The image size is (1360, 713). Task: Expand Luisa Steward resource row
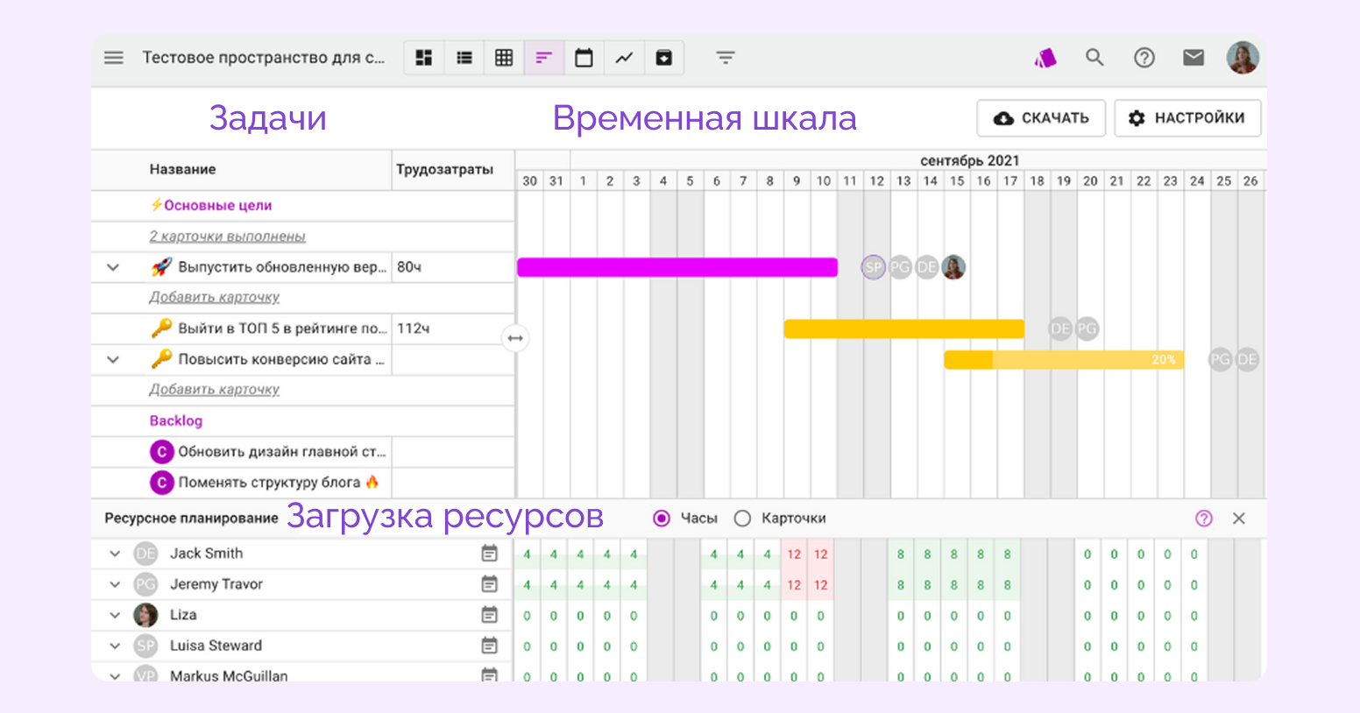tap(115, 646)
